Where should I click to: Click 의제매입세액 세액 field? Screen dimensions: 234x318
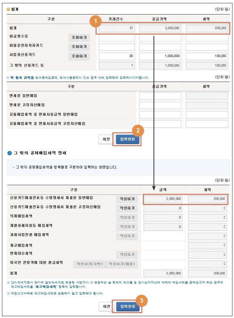(207, 218)
